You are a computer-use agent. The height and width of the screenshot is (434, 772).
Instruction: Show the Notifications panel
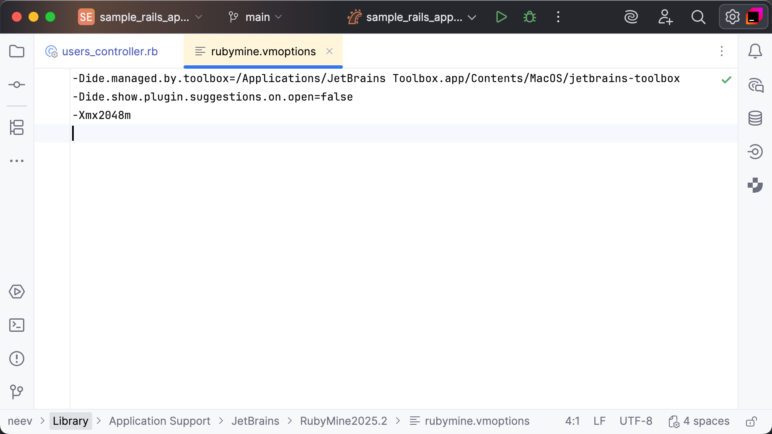coord(755,51)
